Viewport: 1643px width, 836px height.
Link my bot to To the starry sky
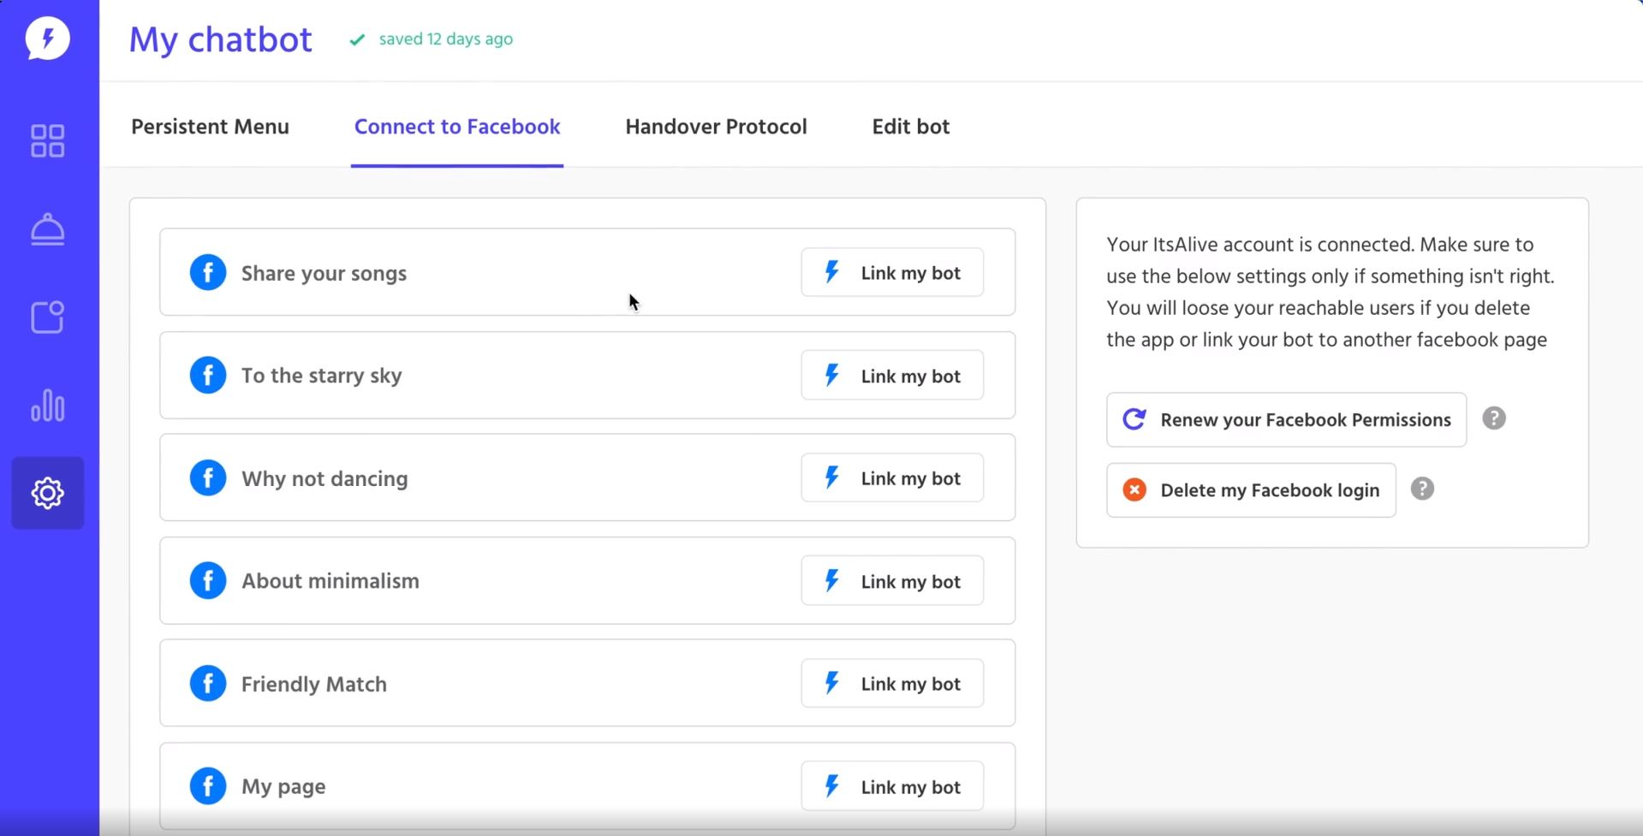pyautogui.click(x=892, y=376)
